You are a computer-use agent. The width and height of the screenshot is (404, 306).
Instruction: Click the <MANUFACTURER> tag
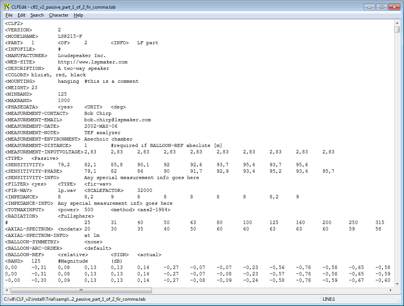26,56
